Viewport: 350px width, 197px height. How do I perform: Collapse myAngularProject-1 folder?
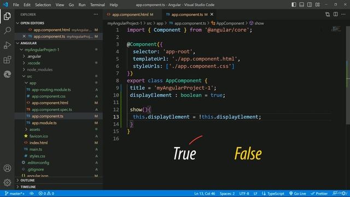point(42,50)
